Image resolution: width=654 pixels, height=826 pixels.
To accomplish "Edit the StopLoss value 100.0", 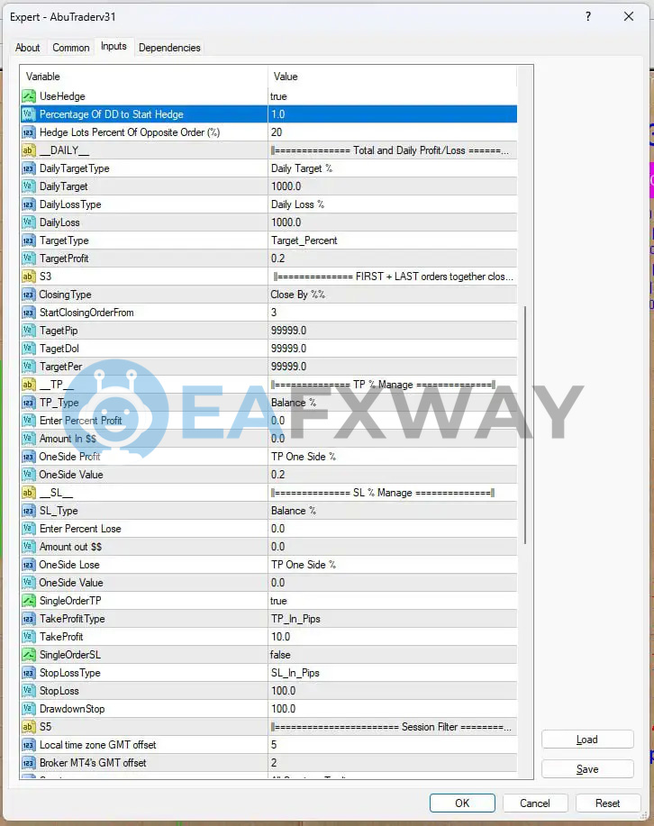I will pyautogui.click(x=392, y=691).
